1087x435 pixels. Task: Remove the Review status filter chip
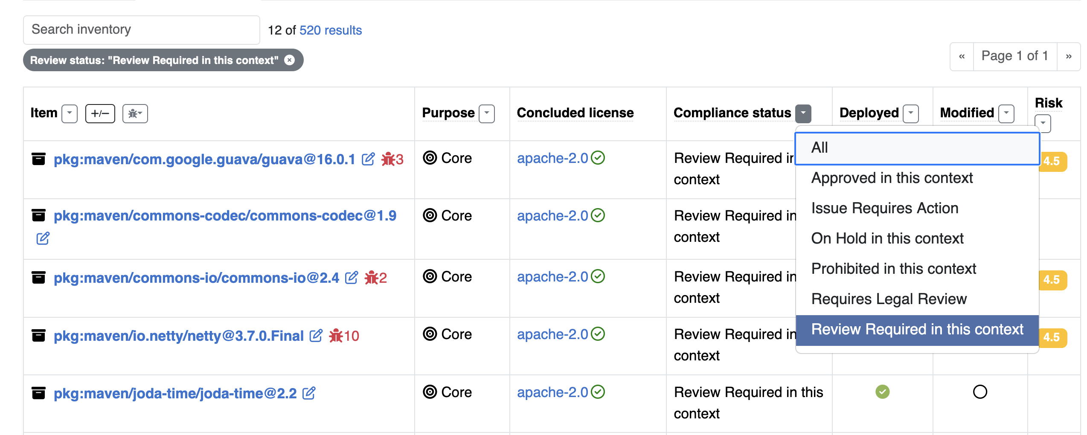290,60
